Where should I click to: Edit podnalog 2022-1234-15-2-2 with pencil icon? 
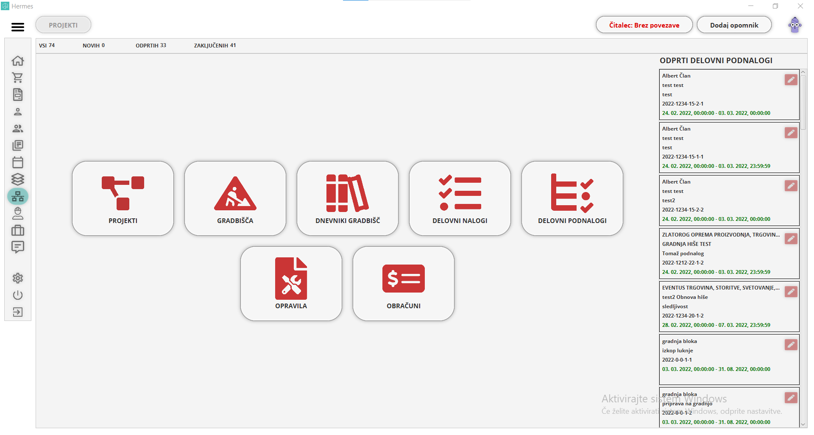coord(791,186)
